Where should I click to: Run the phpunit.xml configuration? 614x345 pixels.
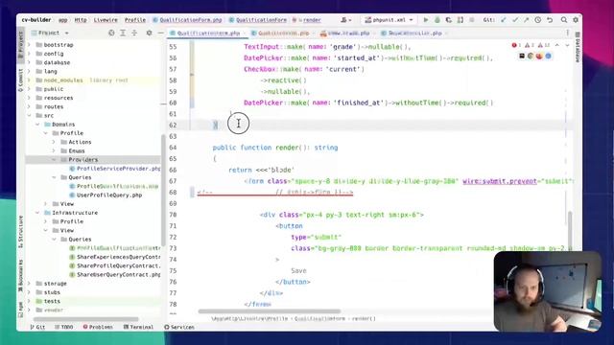(x=426, y=20)
